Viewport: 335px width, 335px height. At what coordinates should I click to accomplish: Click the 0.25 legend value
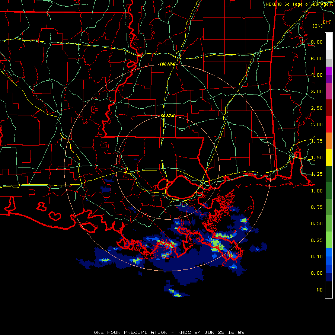(317, 240)
